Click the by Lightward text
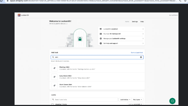 173,15
